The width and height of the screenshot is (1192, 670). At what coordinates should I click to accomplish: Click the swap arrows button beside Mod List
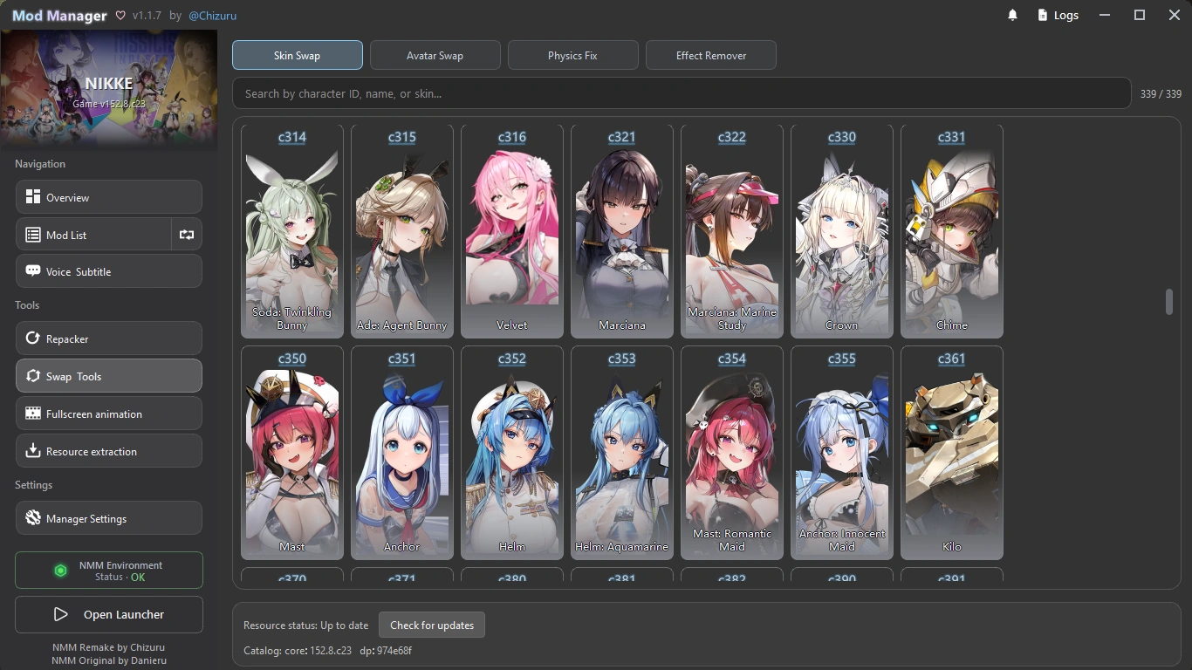click(187, 235)
